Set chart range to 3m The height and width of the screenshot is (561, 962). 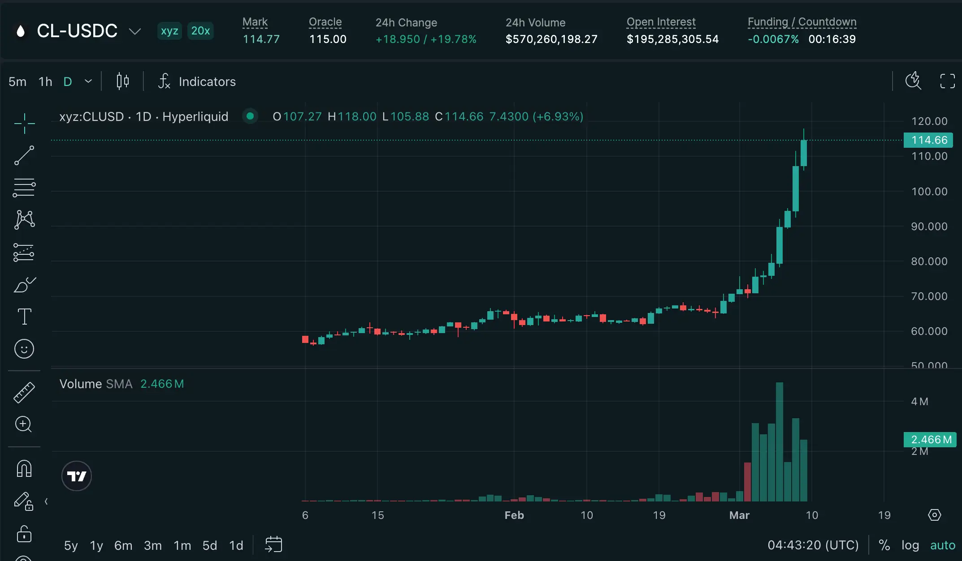tap(152, 545)
